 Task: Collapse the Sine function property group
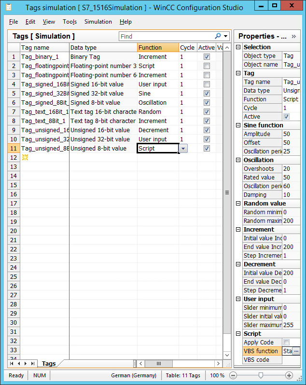pos(238,125)
